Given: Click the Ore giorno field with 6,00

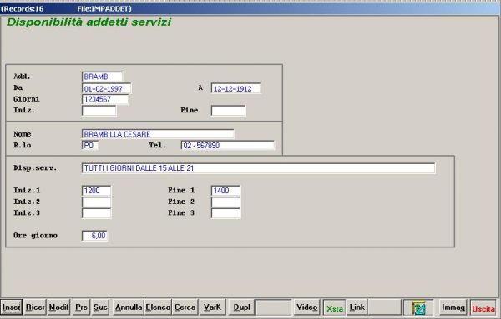Looking at the screenshot, I should (x=94, y=236).
